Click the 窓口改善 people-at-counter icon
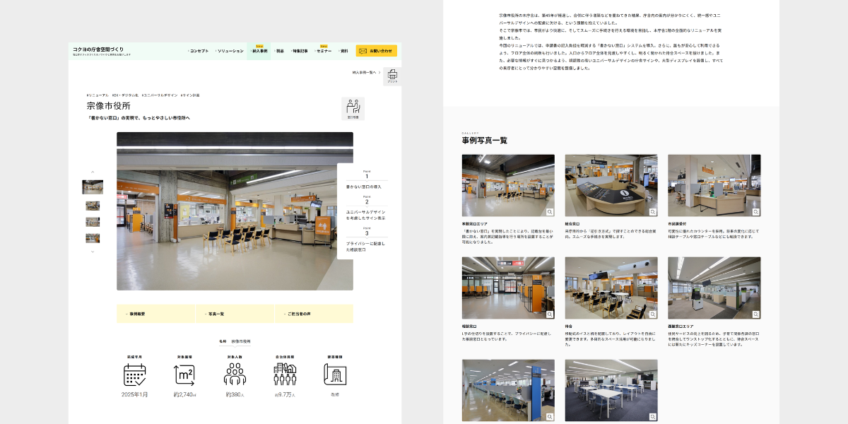Screen dimensions: 848x424 (353, 107)
